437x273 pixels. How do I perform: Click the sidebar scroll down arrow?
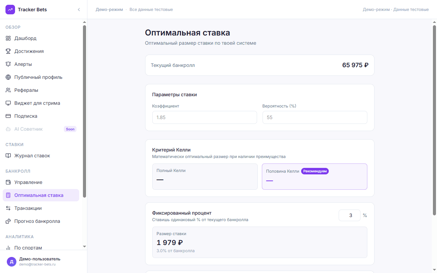[x=84, y=246]
